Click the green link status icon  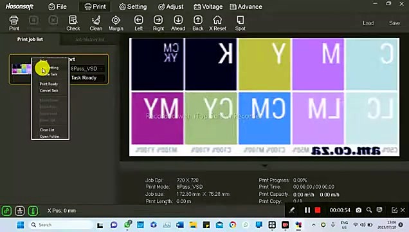coord(6,211)
